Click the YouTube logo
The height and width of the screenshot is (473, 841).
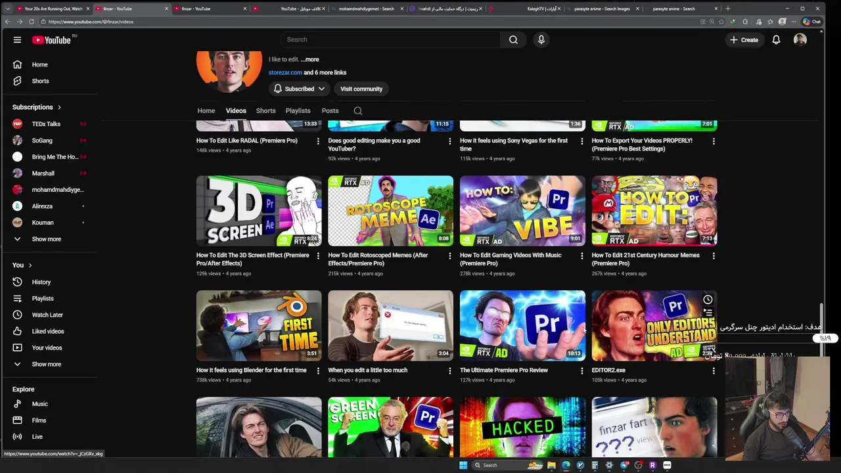[x=51, y=39]
